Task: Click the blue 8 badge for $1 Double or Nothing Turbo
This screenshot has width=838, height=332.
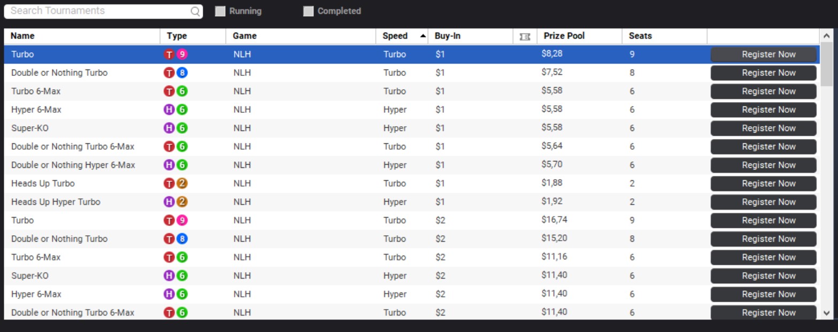Action: point(182,73)
